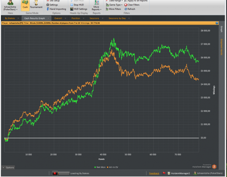Open Hand Importing options

[x=56, y=9]
